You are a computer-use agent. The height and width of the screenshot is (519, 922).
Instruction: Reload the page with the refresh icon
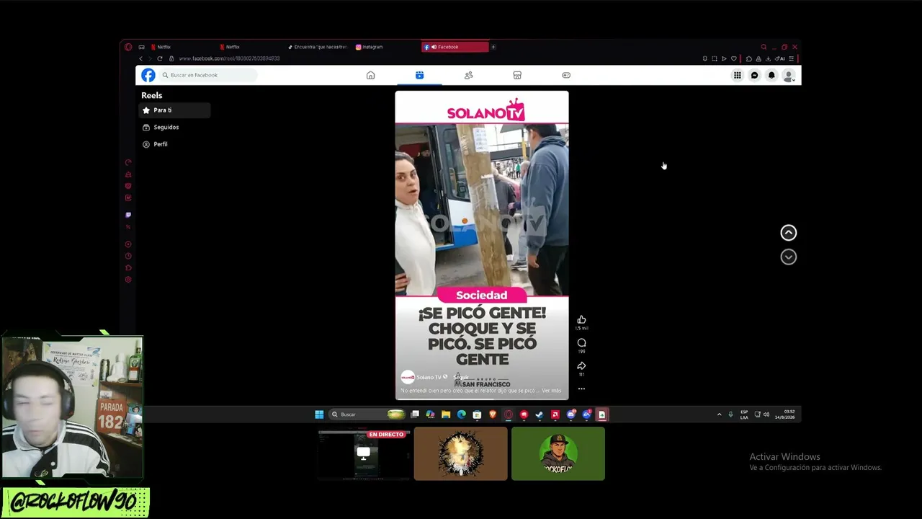(x=159, y=58)
